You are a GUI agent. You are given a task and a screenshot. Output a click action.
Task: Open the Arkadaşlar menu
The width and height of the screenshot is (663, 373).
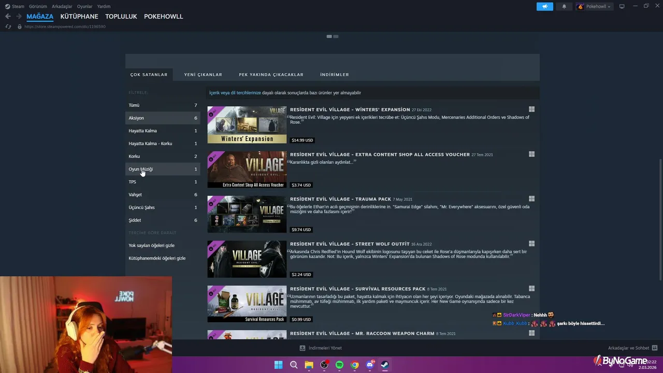[x=62, y=6]
